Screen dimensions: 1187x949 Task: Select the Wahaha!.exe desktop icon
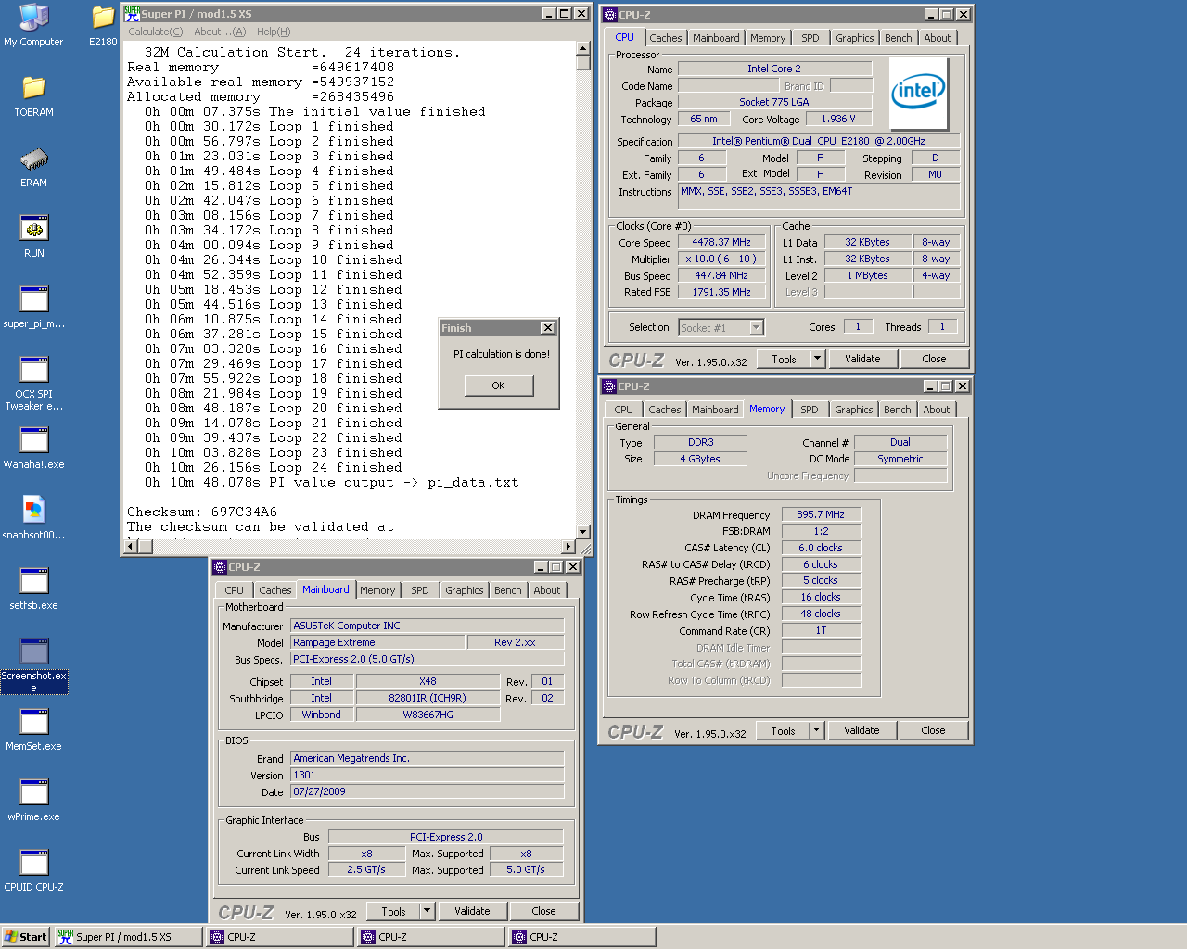click(33, 448)
